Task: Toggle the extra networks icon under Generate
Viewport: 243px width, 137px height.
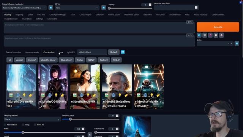Action: (x=210, y=35)
